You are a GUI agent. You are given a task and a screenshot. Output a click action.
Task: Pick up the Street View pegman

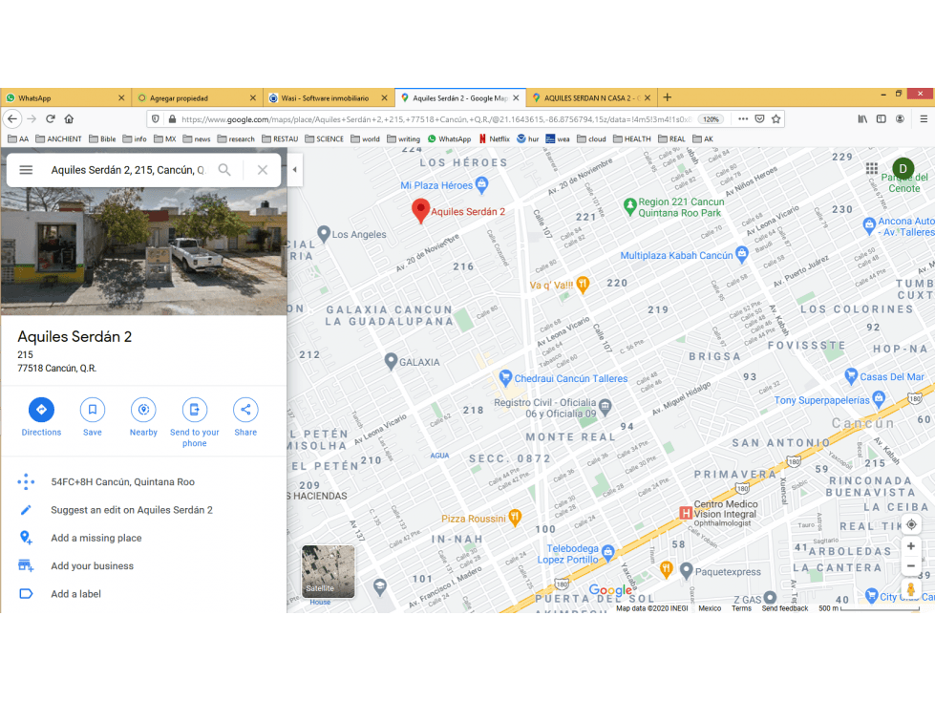pos(910,589)
